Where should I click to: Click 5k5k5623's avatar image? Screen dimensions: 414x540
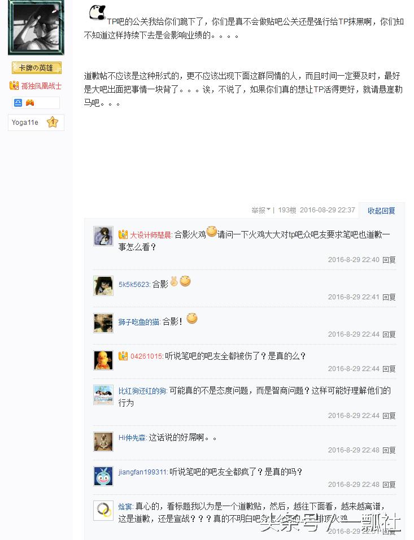(103, 286)
